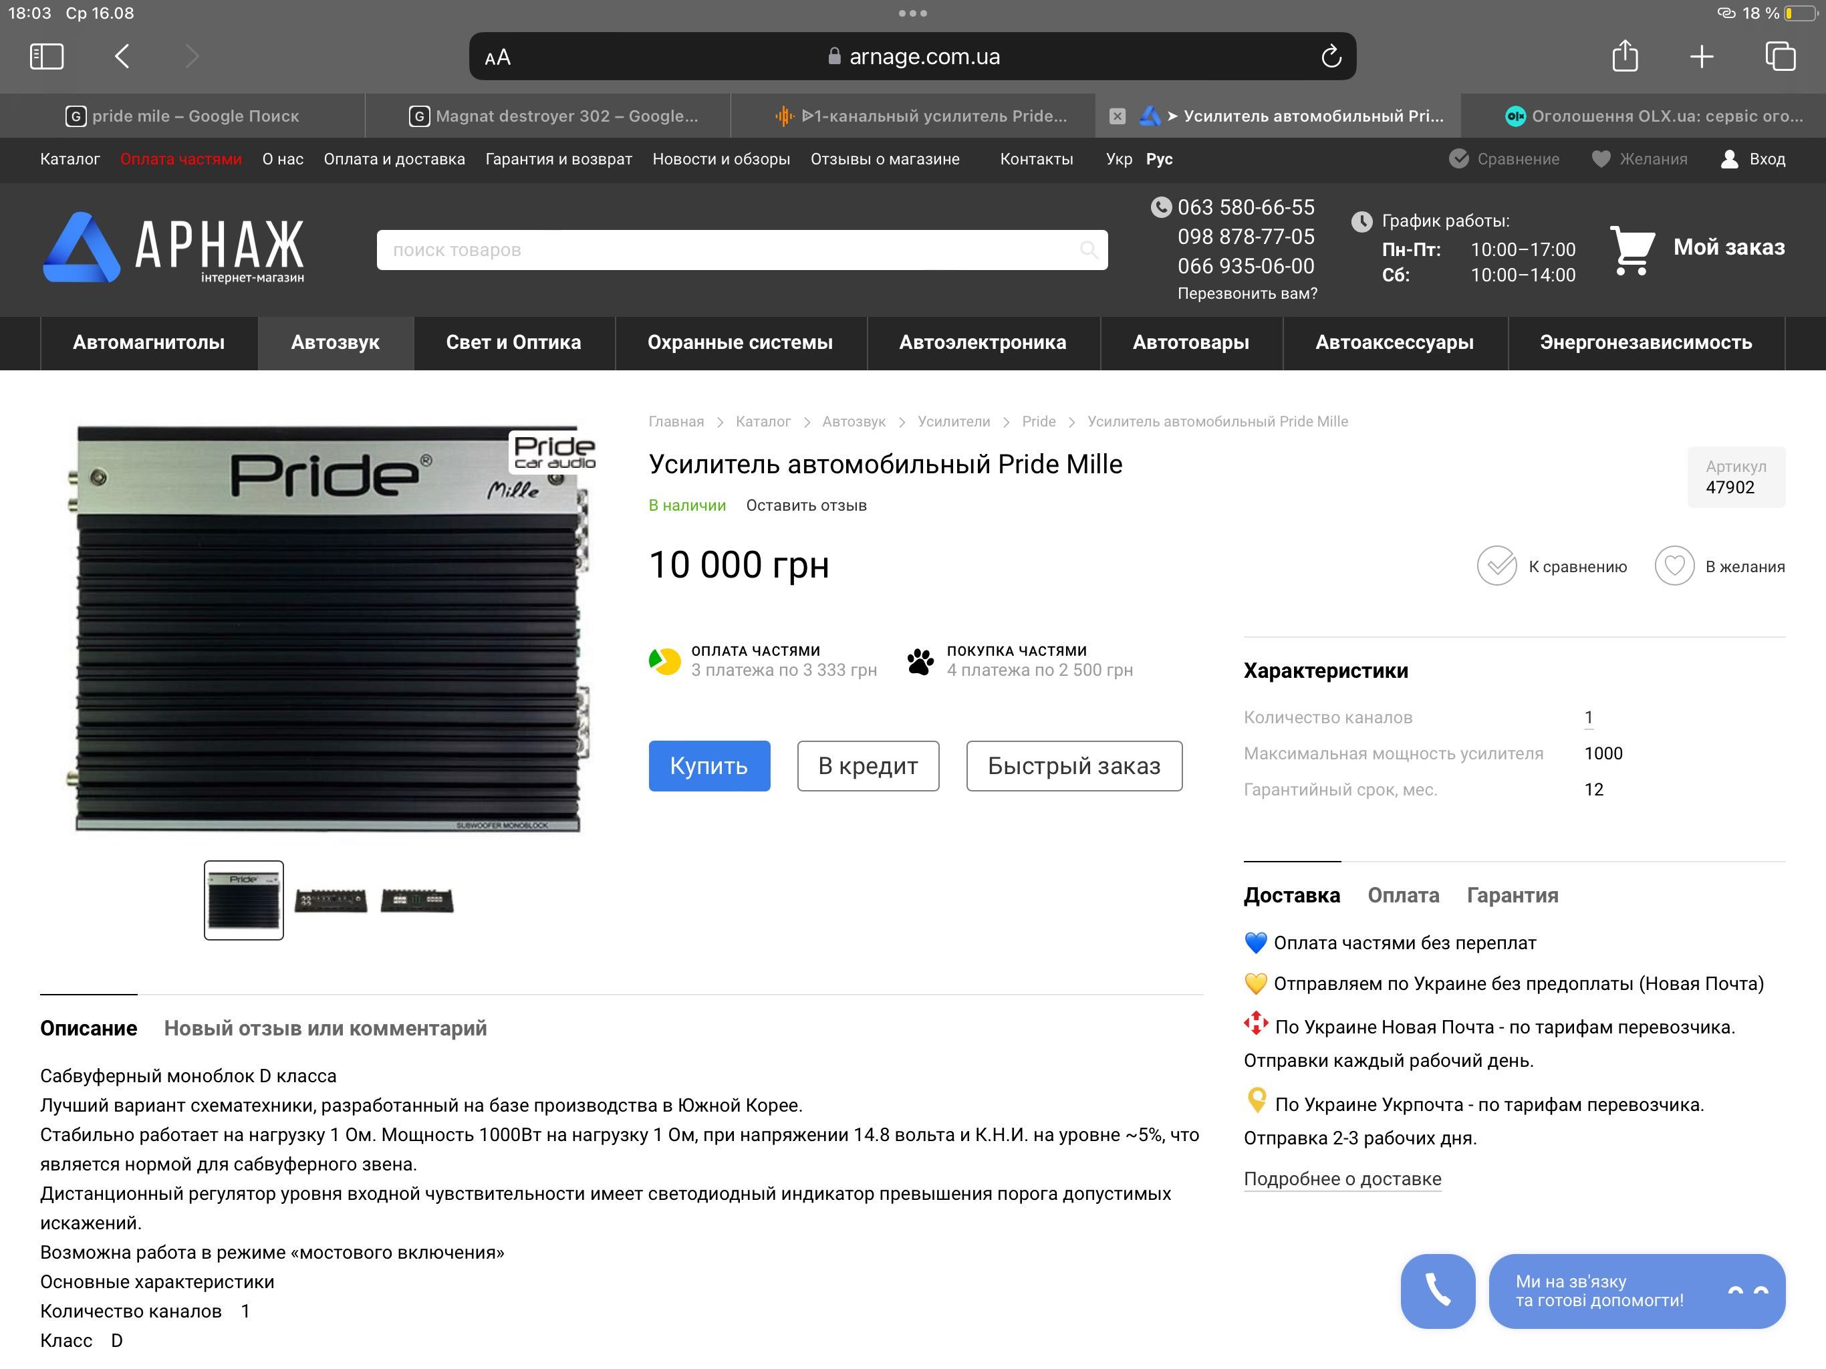Open a new tab with plus icon

(x=1702, y=56)
